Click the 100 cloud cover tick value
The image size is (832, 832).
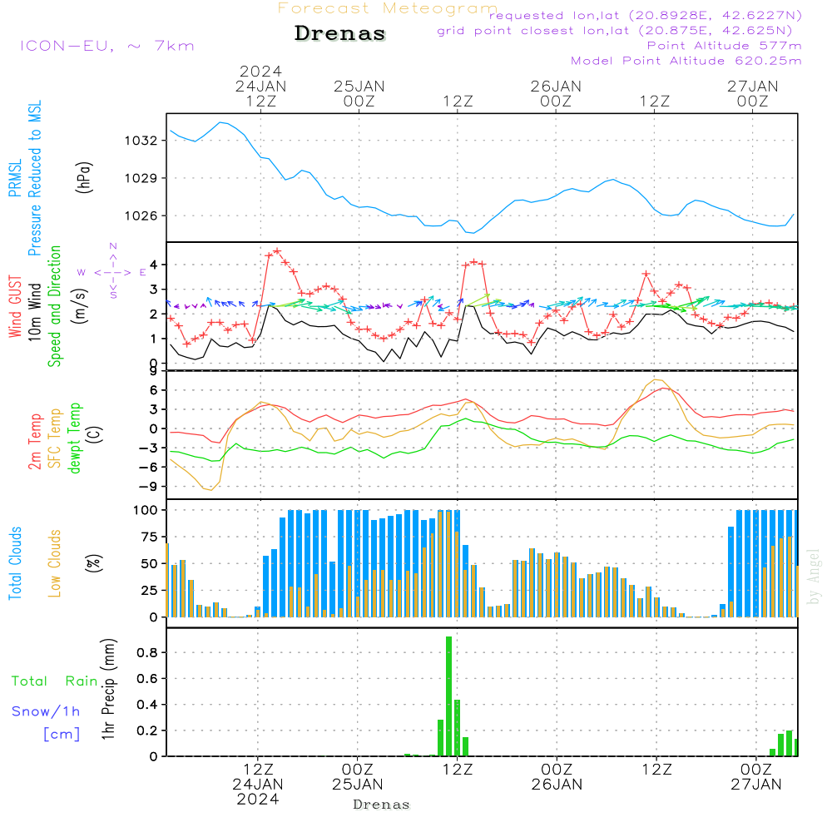[x=145, y=511]
